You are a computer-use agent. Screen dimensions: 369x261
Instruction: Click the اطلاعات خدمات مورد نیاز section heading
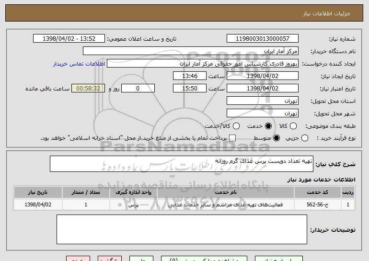coord(321,180)
